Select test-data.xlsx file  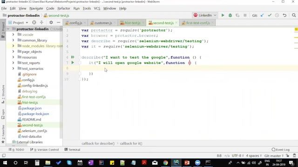click(32, 136)
